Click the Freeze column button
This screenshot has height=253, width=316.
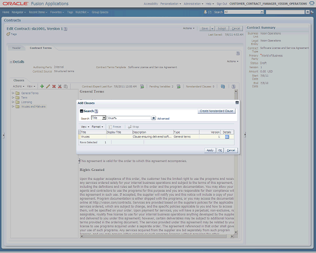[115, 126]
